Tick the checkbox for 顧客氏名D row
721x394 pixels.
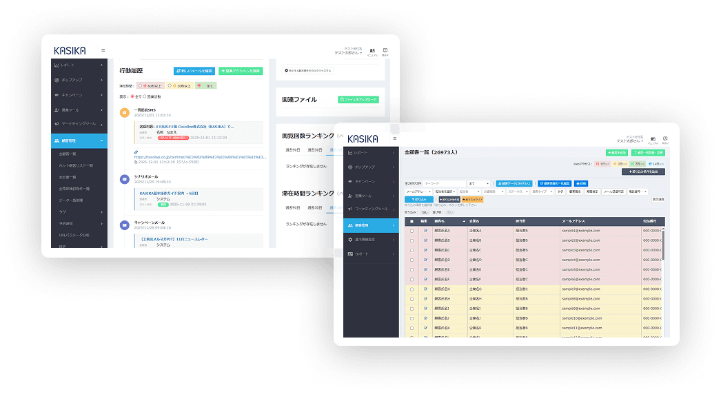[x=412, y=260]
